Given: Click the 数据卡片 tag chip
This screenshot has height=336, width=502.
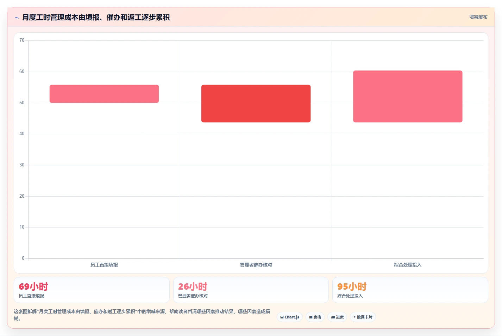Looking at the screenshot, I should (x=363, y=317).
